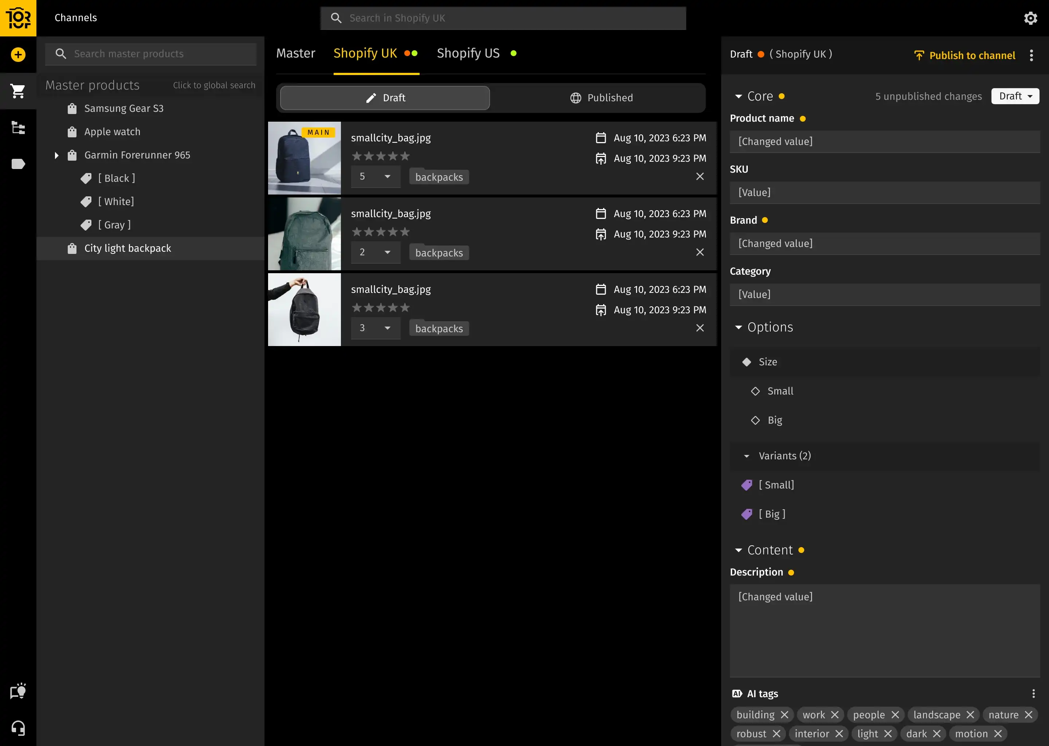Click the Description text area
This screenshot has width=1049, height=746.
(885, 631)
